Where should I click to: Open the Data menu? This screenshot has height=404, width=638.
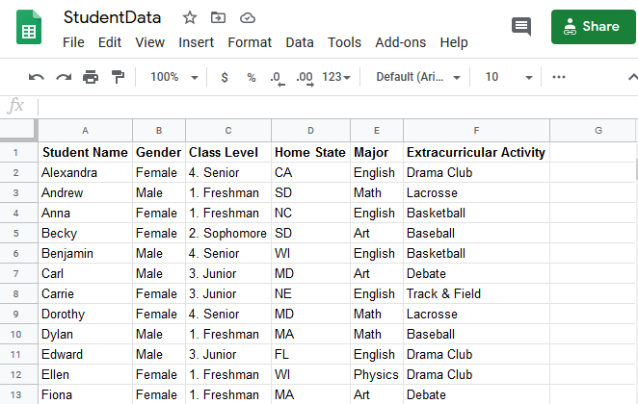(300, 42)
